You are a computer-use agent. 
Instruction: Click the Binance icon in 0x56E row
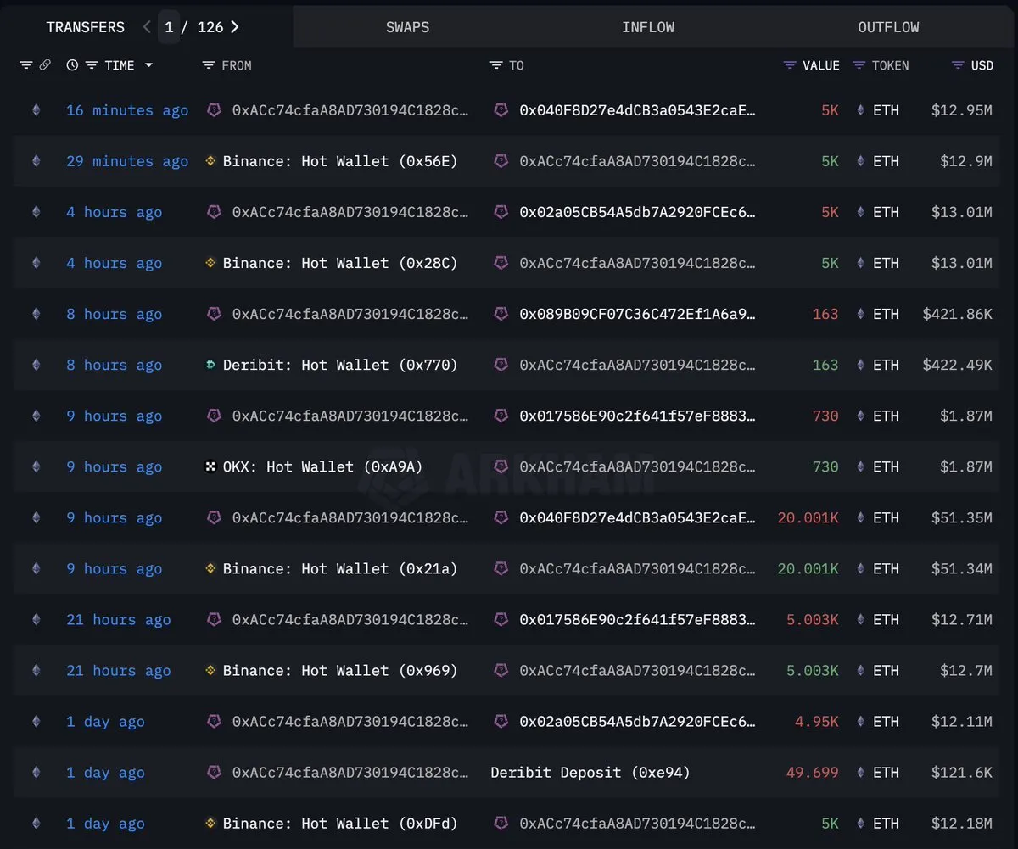tap(211, 161)
